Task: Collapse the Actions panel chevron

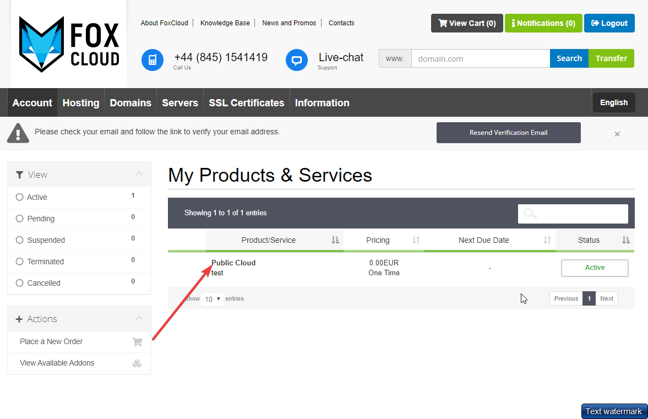Action: click(139, 318)
